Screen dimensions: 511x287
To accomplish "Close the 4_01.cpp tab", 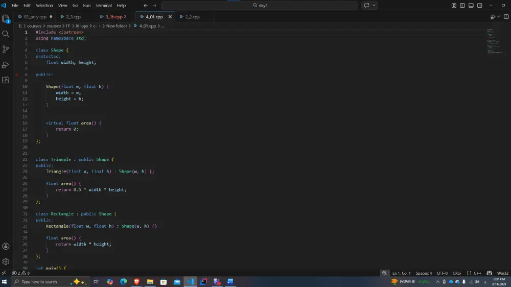I will tap(170, 17).
